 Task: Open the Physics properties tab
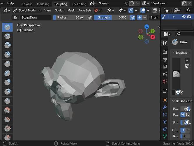[x=165, y=122]
